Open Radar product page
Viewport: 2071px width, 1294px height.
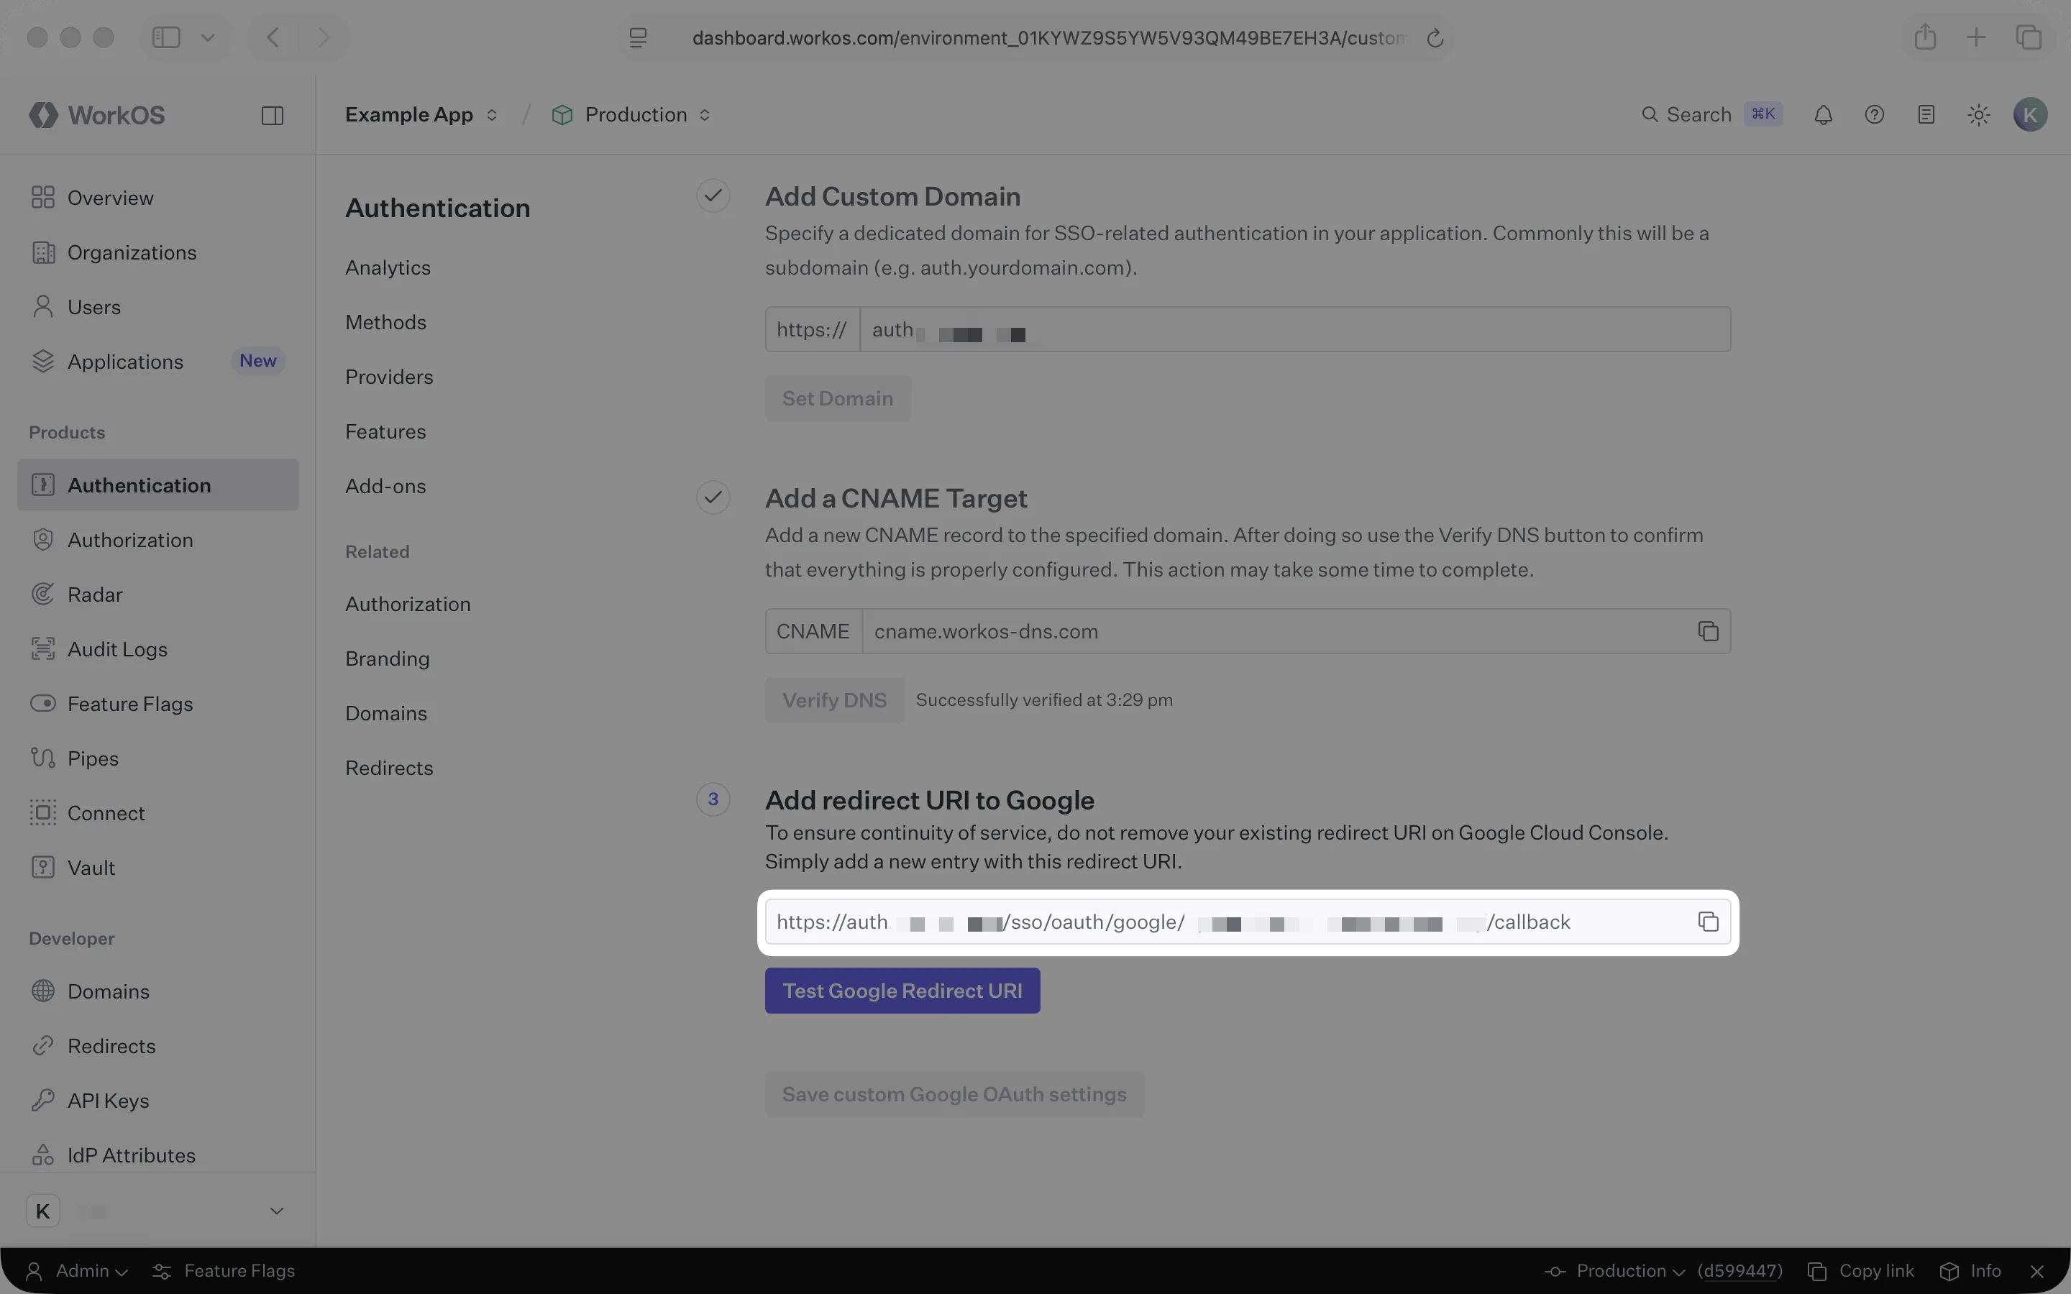158,594
